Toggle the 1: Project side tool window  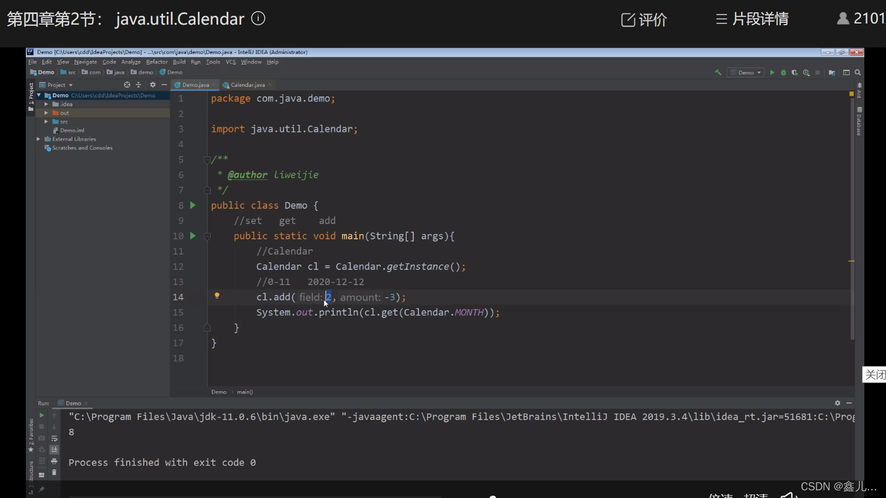click(x=31, y=97)
